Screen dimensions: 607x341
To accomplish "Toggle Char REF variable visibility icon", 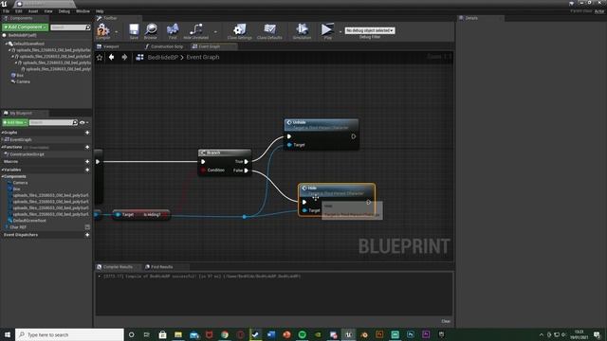I will point(87,227).
